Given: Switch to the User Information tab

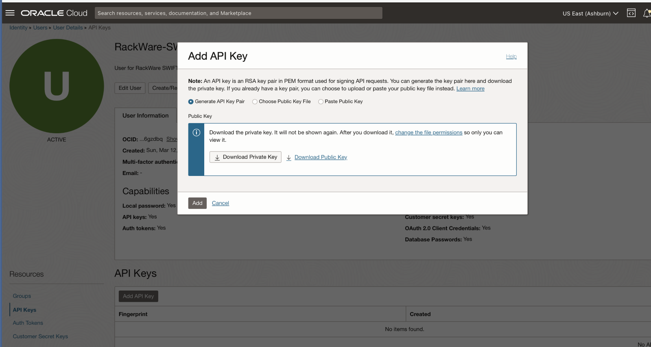Looking at the screenshot, I should click(146, 115).
